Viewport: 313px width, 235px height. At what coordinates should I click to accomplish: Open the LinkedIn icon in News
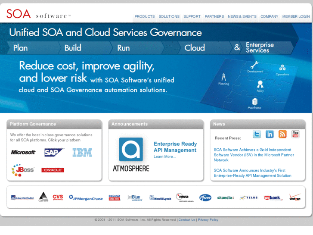270,134
